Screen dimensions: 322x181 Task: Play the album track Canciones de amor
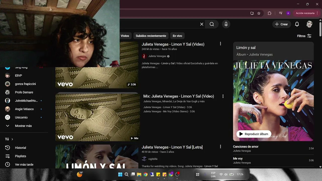pos(273,149)
